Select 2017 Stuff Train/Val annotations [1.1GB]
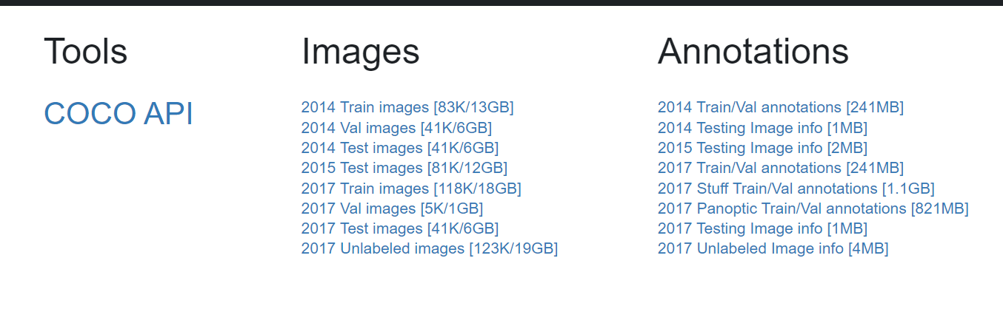The image size is (1003, 312). point(796,189)
